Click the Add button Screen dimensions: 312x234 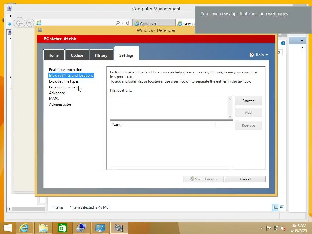click(x=248, y=112)
